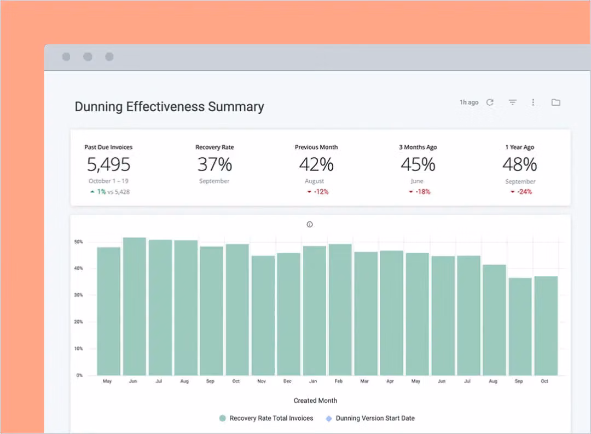
Task: Click the green Recovery Rate legend circle
Action: point(222,418)
